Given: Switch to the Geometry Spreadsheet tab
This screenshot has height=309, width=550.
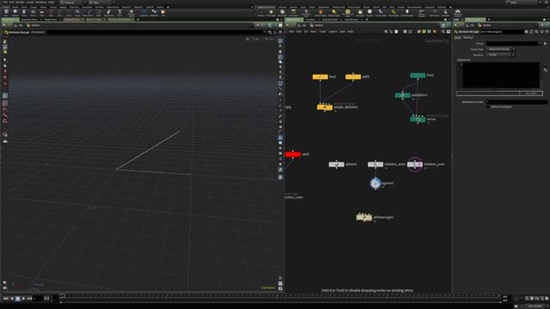Looking at the screenshot, I should pyautogui.click(x=119, y=20).
